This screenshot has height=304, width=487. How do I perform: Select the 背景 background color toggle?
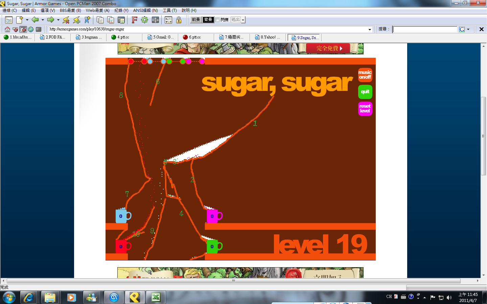(x=208, y=20)
